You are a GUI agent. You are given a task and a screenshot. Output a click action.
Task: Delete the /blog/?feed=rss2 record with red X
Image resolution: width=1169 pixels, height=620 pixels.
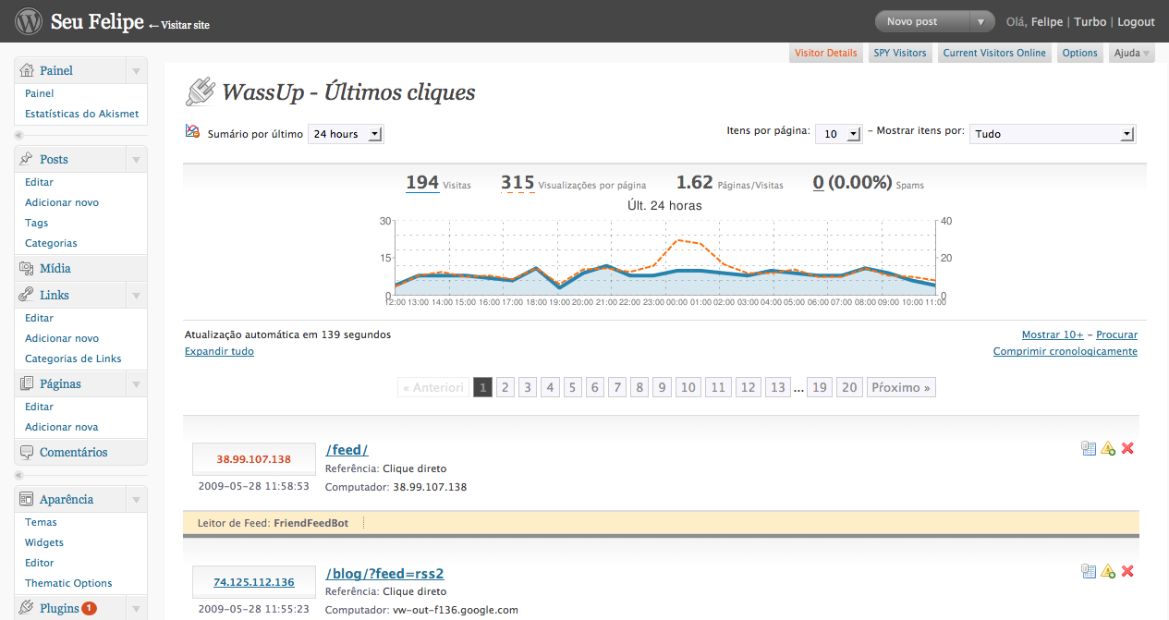(1127, 571)
